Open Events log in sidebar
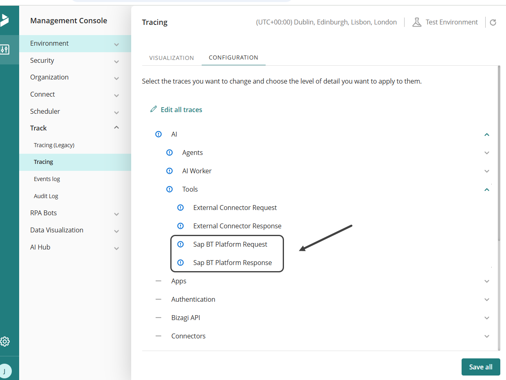 coord(47,179)
